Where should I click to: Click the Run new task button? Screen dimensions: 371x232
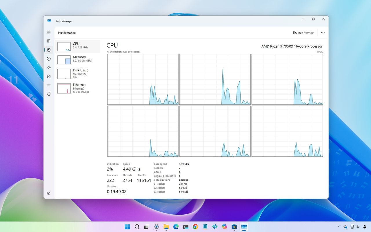click(x=303, y=33)
